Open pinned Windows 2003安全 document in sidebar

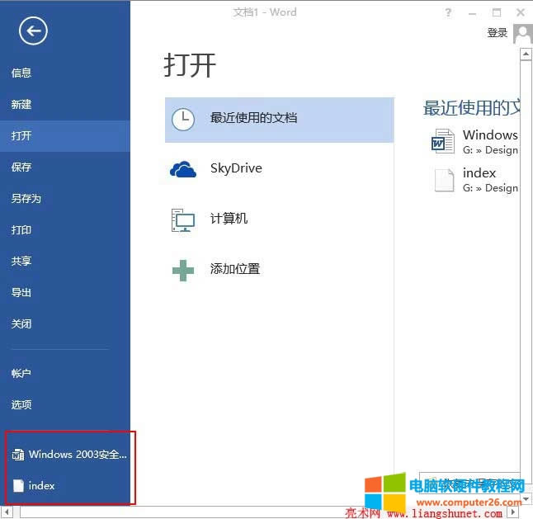tap(70, 455)
